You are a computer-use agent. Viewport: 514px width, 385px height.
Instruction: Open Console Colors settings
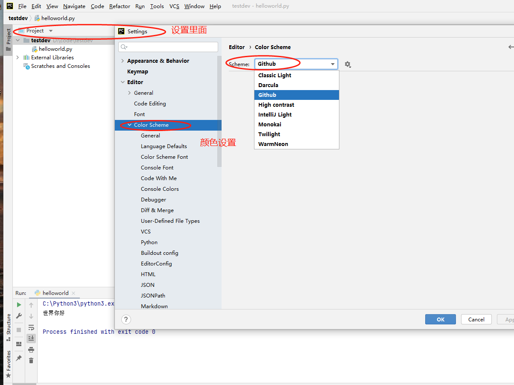(x=160, y=189)
